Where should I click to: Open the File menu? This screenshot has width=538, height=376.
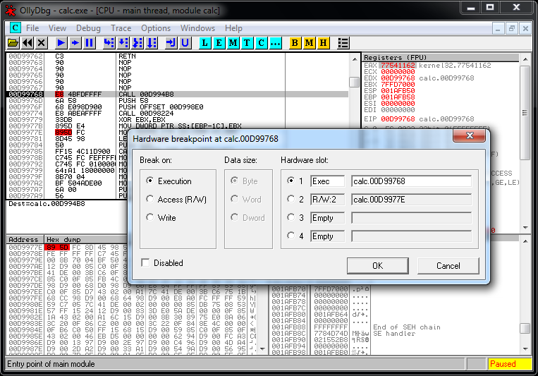(32, 28)
